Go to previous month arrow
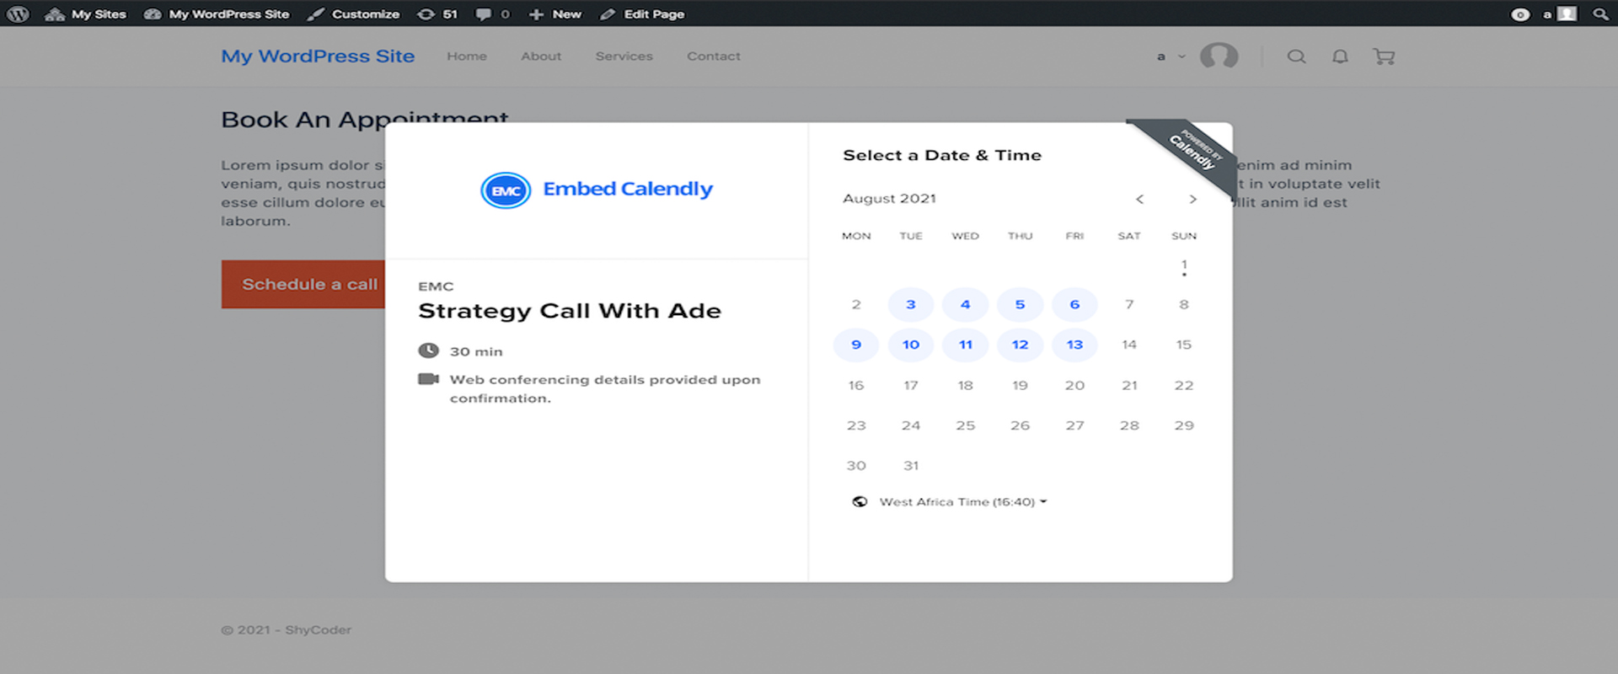This screenshot has height=674, width=1618. 1139,199
